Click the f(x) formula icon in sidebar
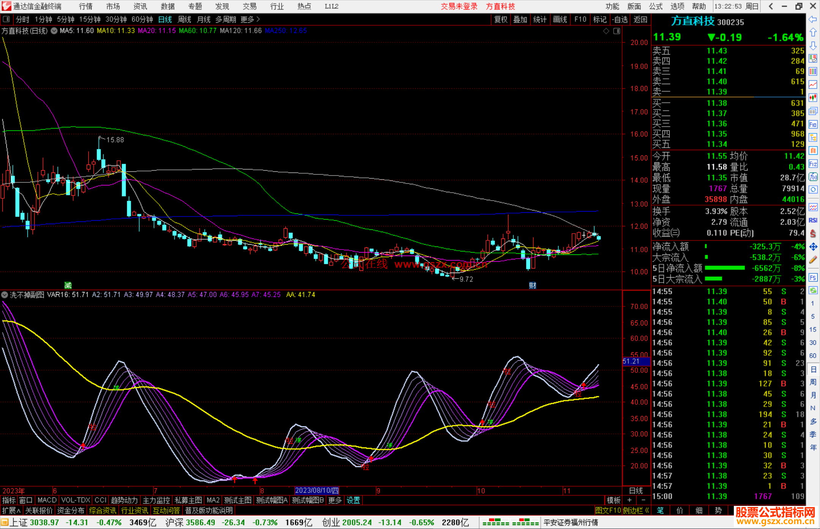The width and height of the screenshot is (820, 529). (813, 177)
